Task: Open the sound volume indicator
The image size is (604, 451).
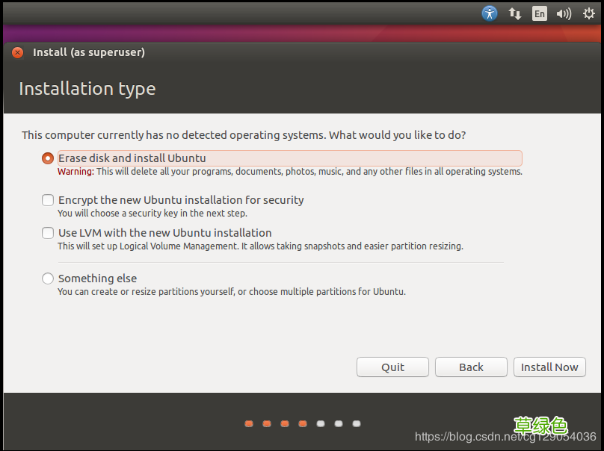Action: (564, 14)
